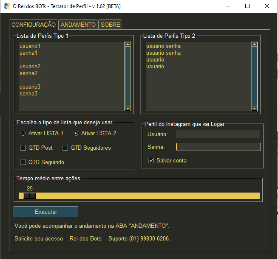The width and height of the screenshot is (278, 260).
Task: Click the Python app icon in title bar
Action: [7, 6]
